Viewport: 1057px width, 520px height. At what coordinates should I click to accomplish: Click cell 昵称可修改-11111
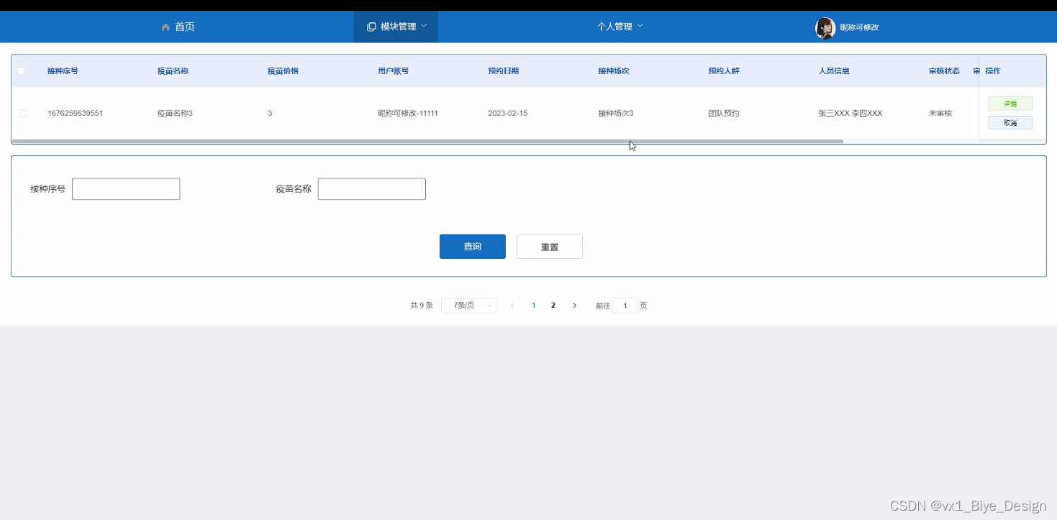point(408,114)
